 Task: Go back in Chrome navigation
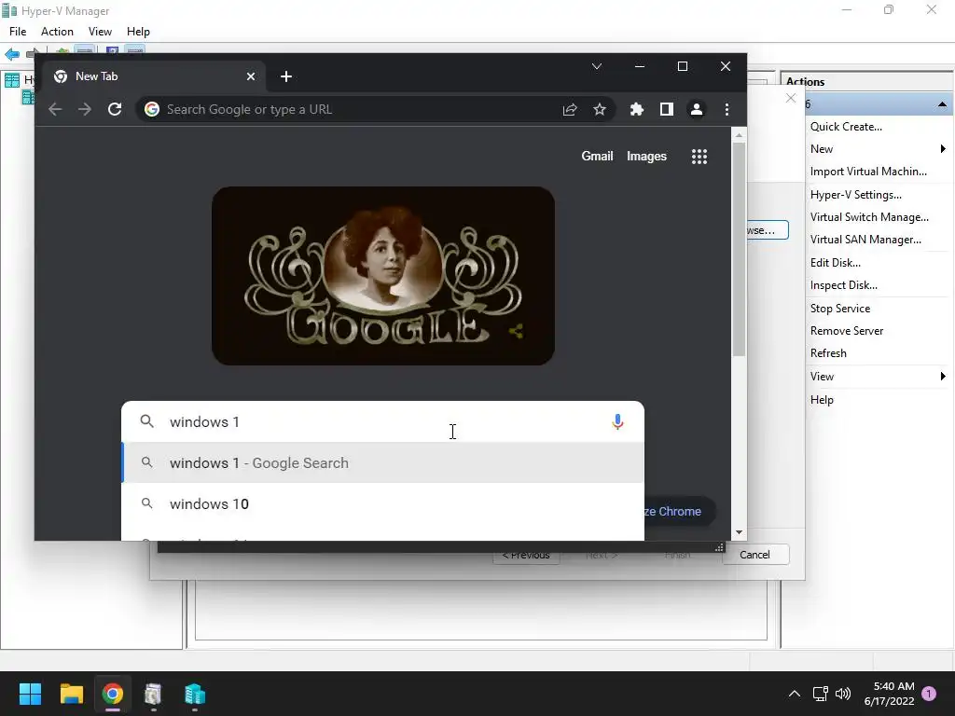pyautogui.click(x=55, y=109)
